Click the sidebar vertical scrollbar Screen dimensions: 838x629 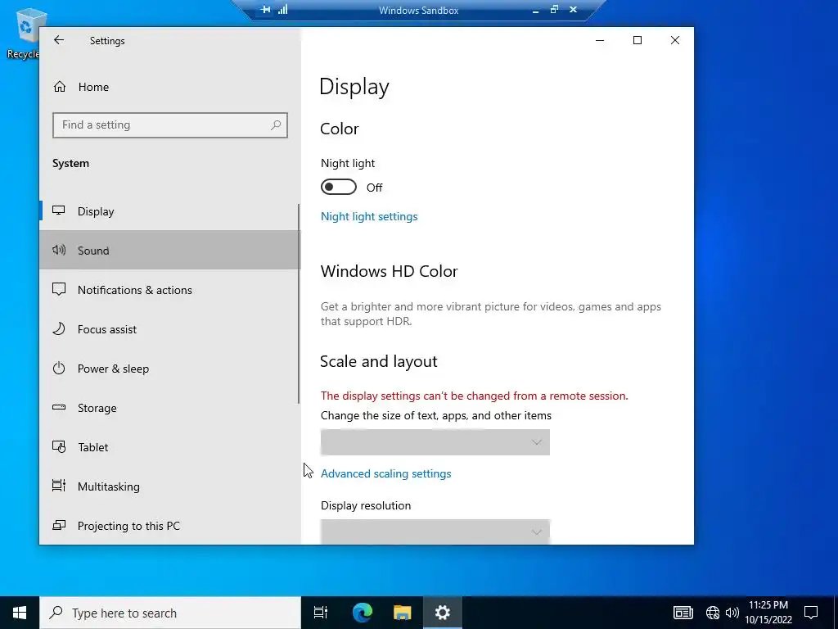(x=299, y=303)
